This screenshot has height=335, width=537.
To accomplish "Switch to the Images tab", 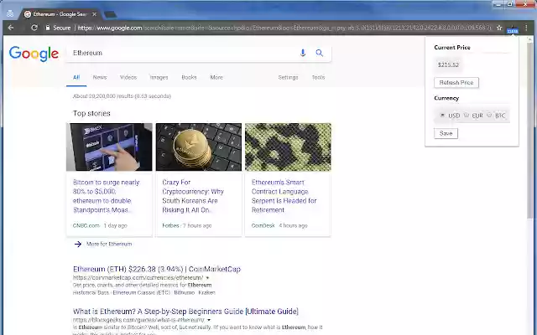I will [159, 77].
